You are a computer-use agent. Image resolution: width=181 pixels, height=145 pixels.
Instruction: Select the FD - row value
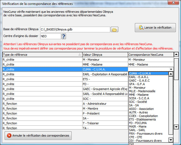tap(105, 84)
